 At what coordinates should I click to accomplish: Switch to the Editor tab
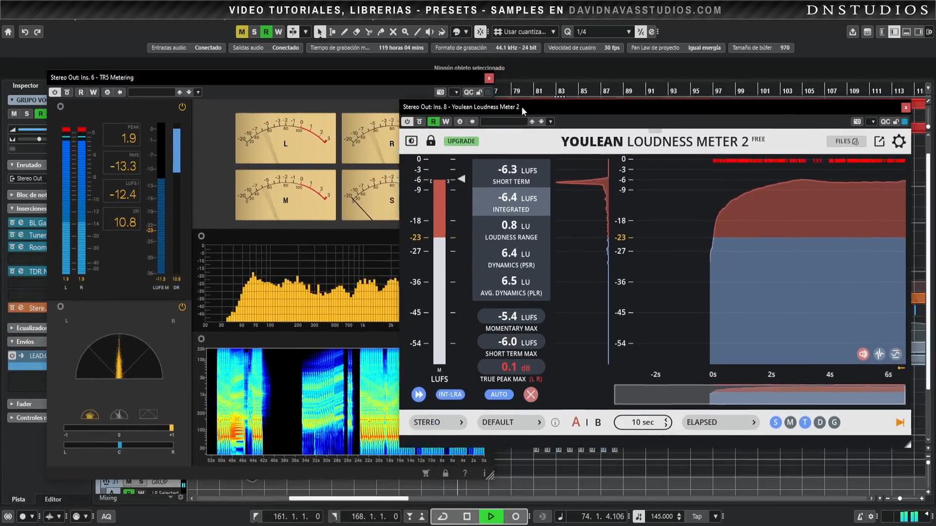(53, 499)
